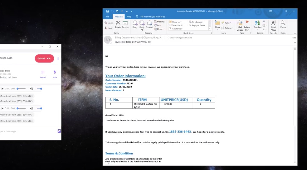This screenshot has height=170, width=307.
Task: Click the Reply icon in the ribbon
Action: pyautogui.click(x=135, y=24)
